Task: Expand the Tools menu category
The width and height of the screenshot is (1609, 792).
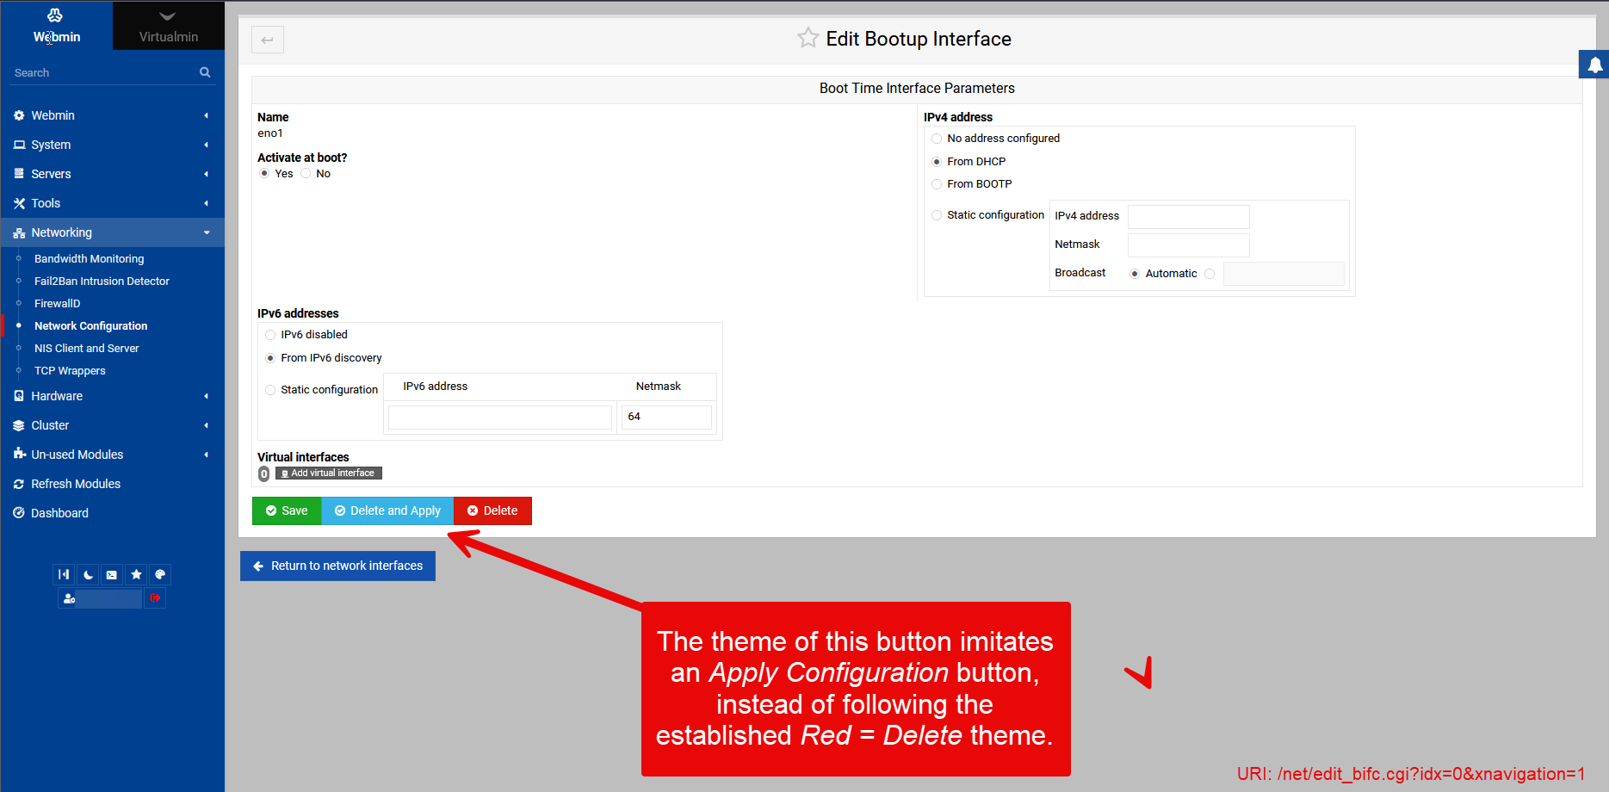Action: pos(206,203)
